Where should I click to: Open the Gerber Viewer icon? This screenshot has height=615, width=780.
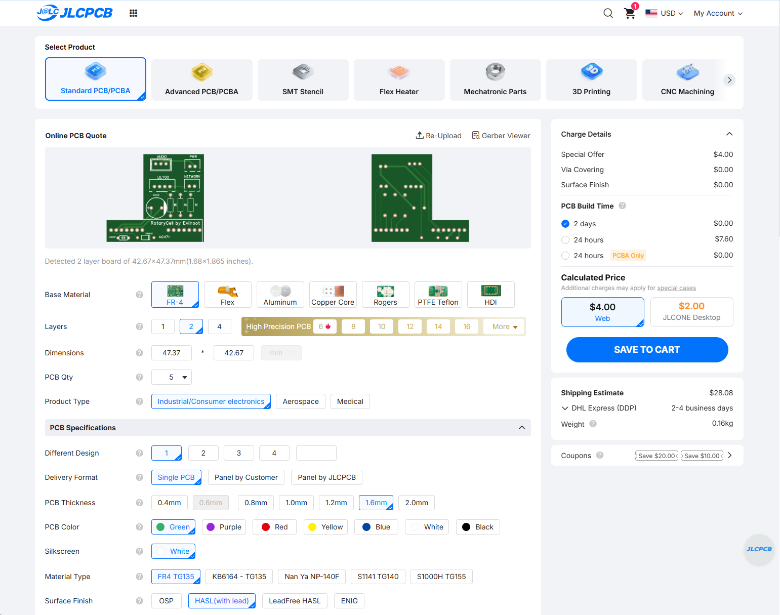pyautogui.click(x=476, y=135)
